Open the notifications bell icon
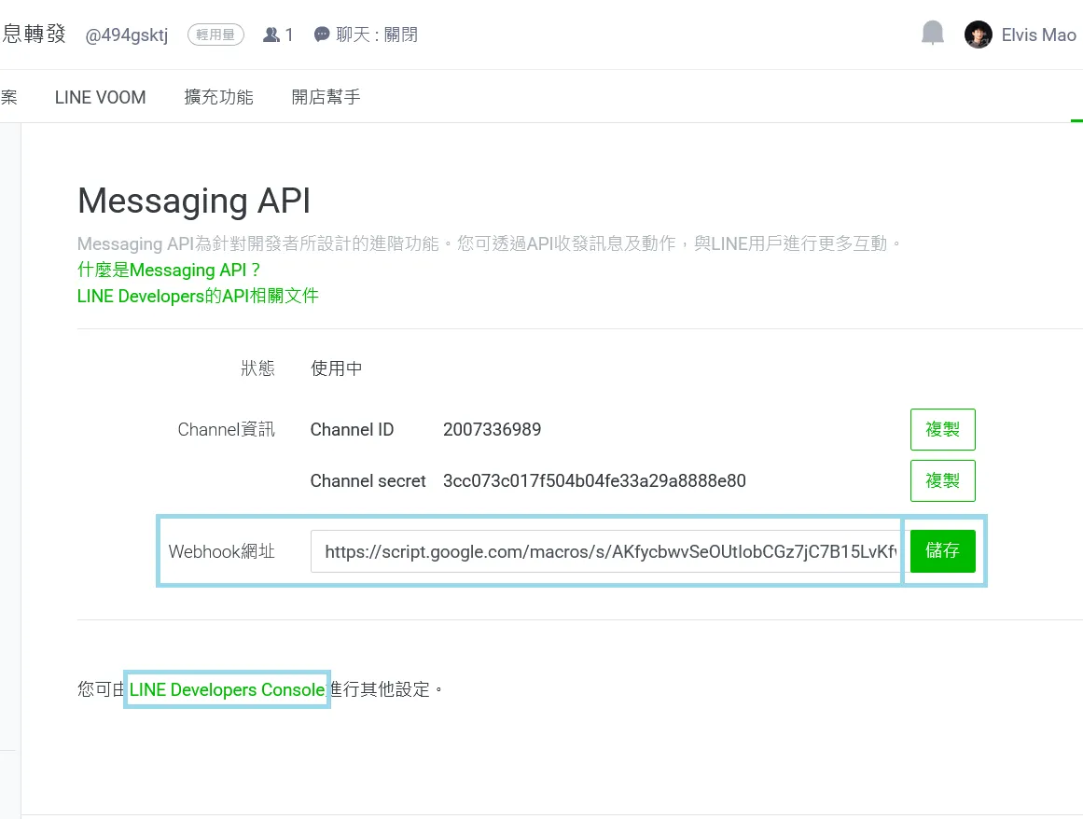The width and height of the screenshot is (1083, 819). tap(933, 33)
